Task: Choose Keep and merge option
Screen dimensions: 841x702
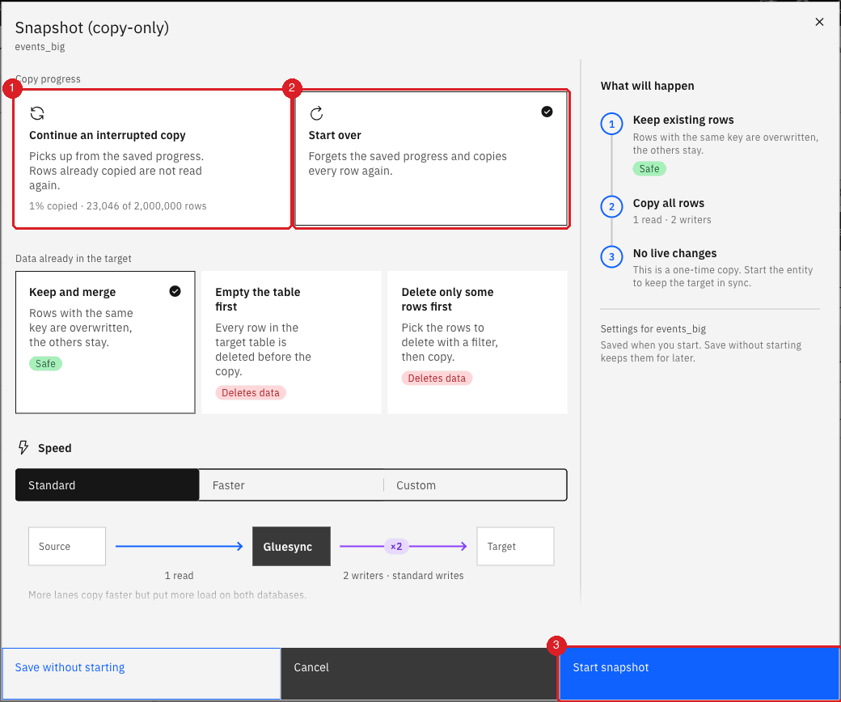Action: (x=105, y=342)
